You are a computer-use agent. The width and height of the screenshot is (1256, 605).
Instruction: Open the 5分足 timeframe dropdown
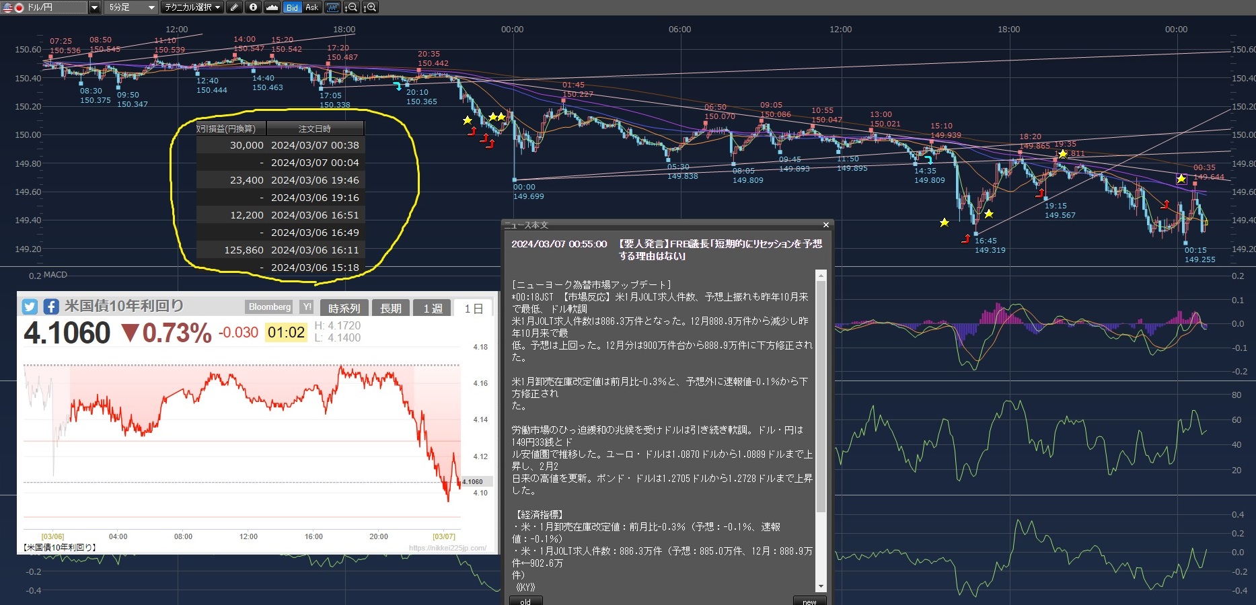click(x=151, y=7)
